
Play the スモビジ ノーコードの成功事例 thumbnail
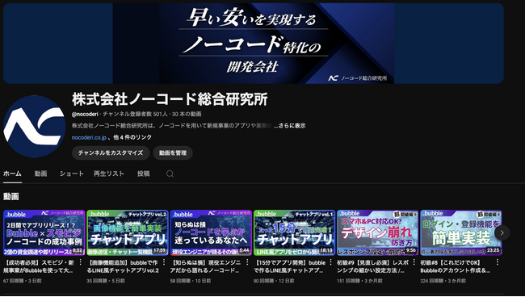[x=44, y=232]
